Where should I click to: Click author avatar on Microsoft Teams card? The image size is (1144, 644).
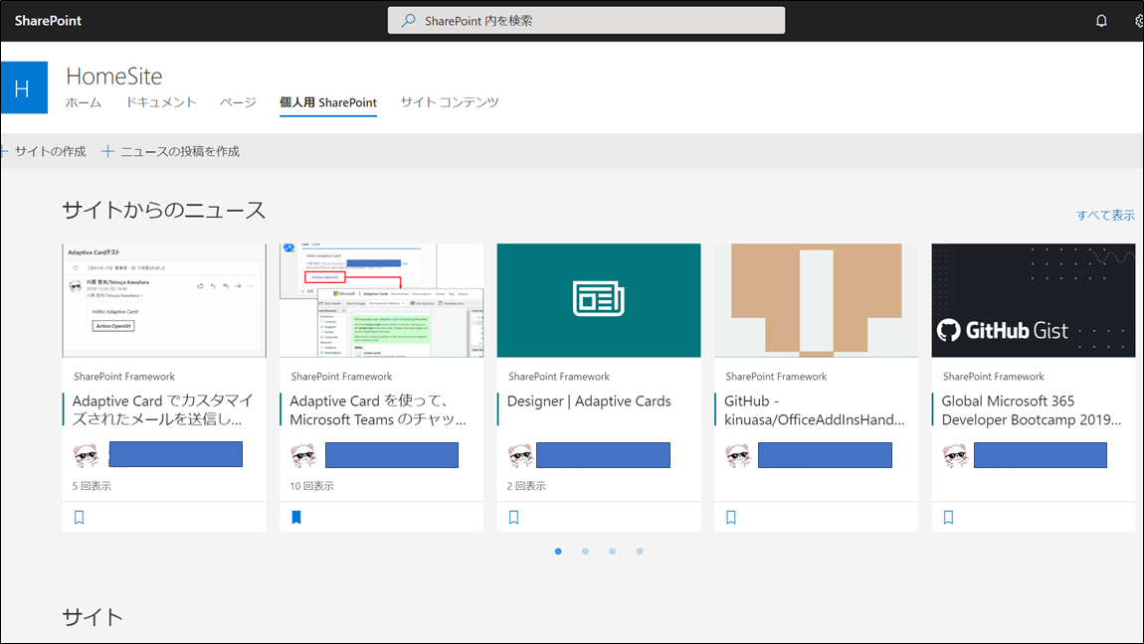tap(303, 455)
